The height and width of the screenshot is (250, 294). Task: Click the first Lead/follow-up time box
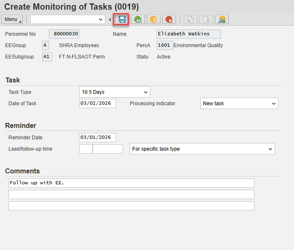click(86, 149)
